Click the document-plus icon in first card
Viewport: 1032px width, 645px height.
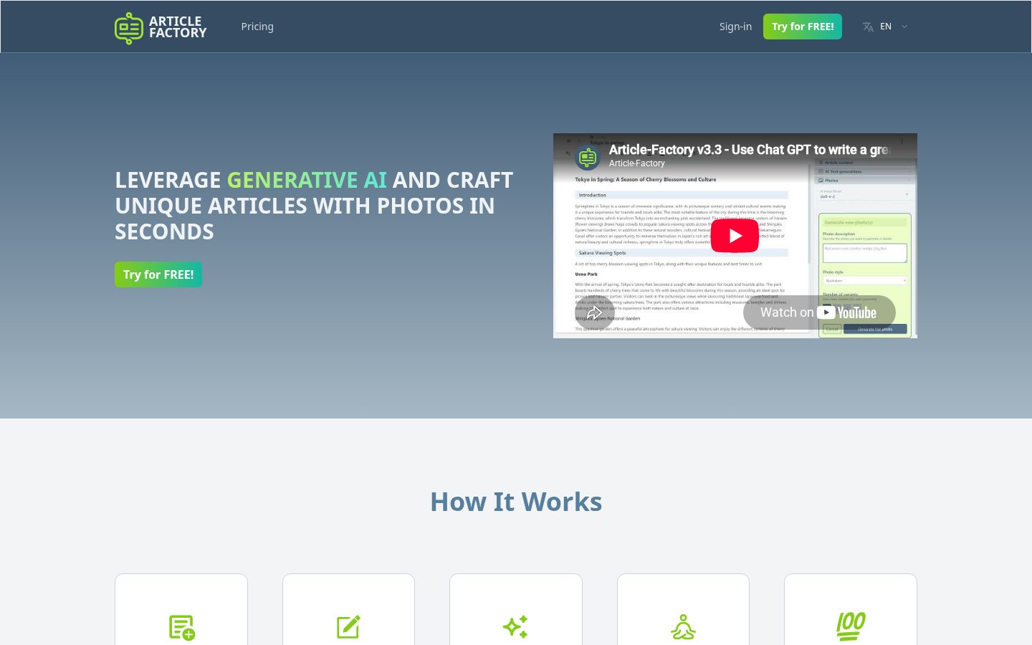tap(181, 627)
